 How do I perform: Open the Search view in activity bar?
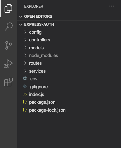coord(9,27)
